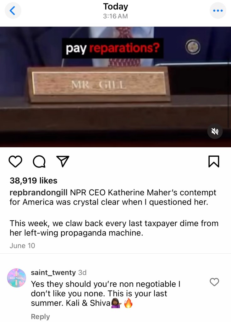This screenshot has height=322, width=231.
Task: Go back using the blue chevron
Action: click(13, 10)
